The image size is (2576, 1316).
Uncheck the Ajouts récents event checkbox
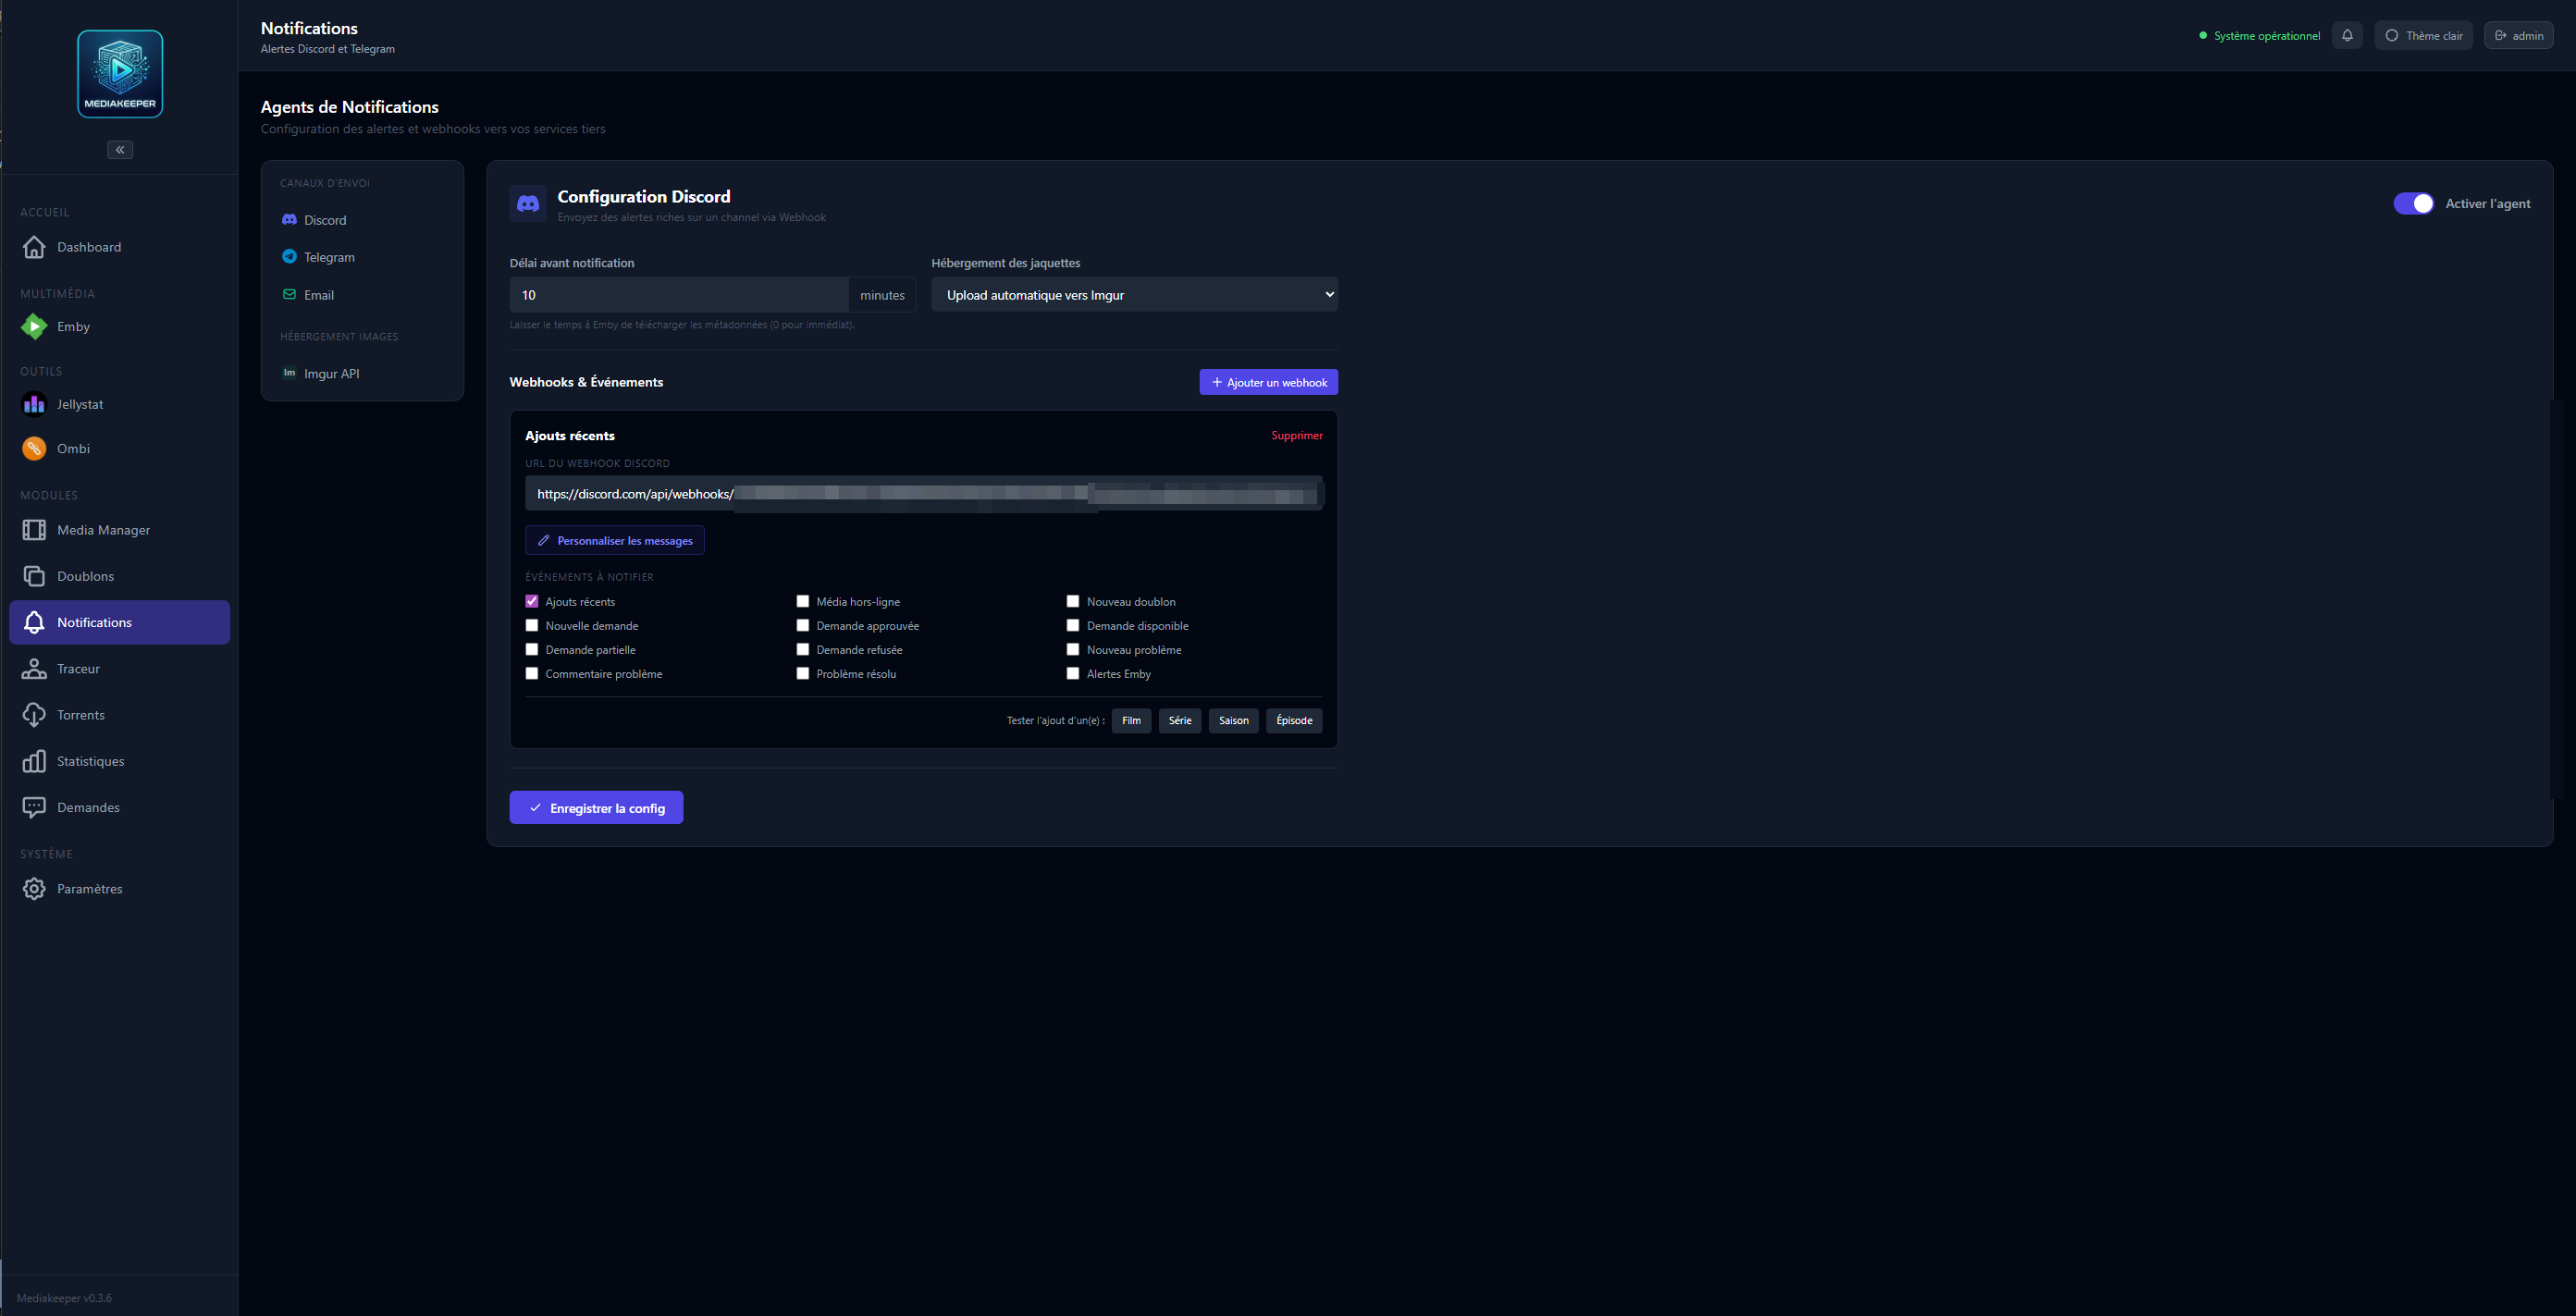532,601
